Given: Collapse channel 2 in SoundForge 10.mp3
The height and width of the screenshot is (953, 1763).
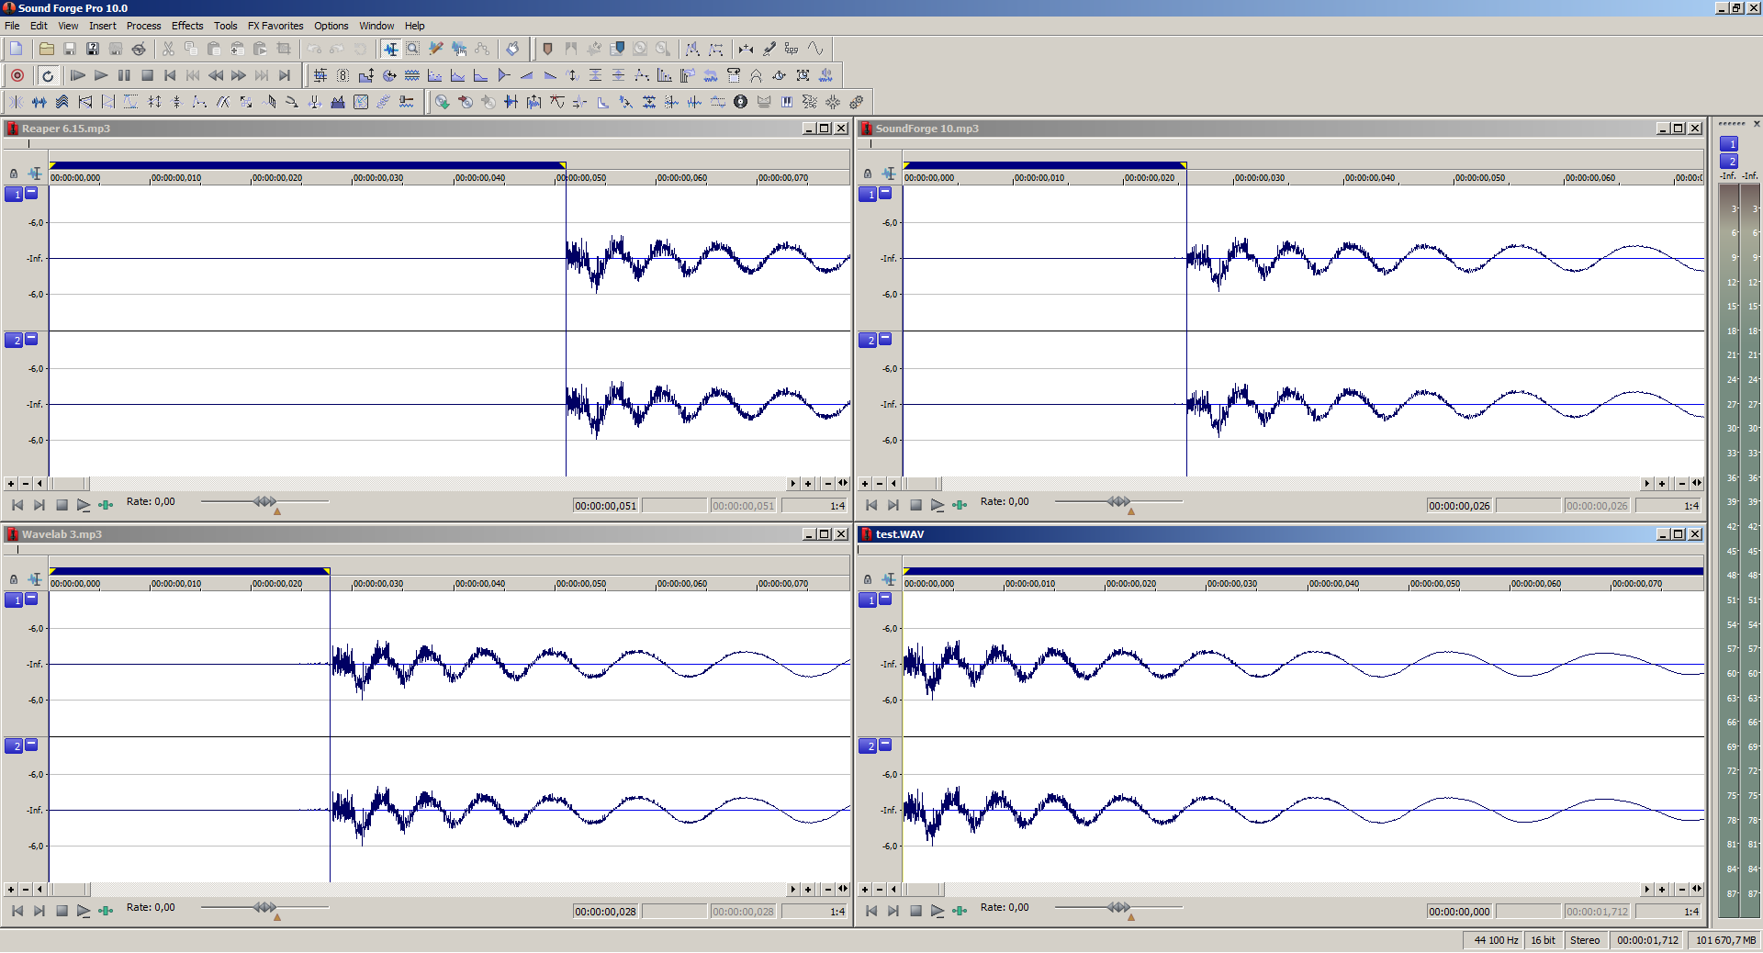Looking at the screenshot, I should 885,339.
